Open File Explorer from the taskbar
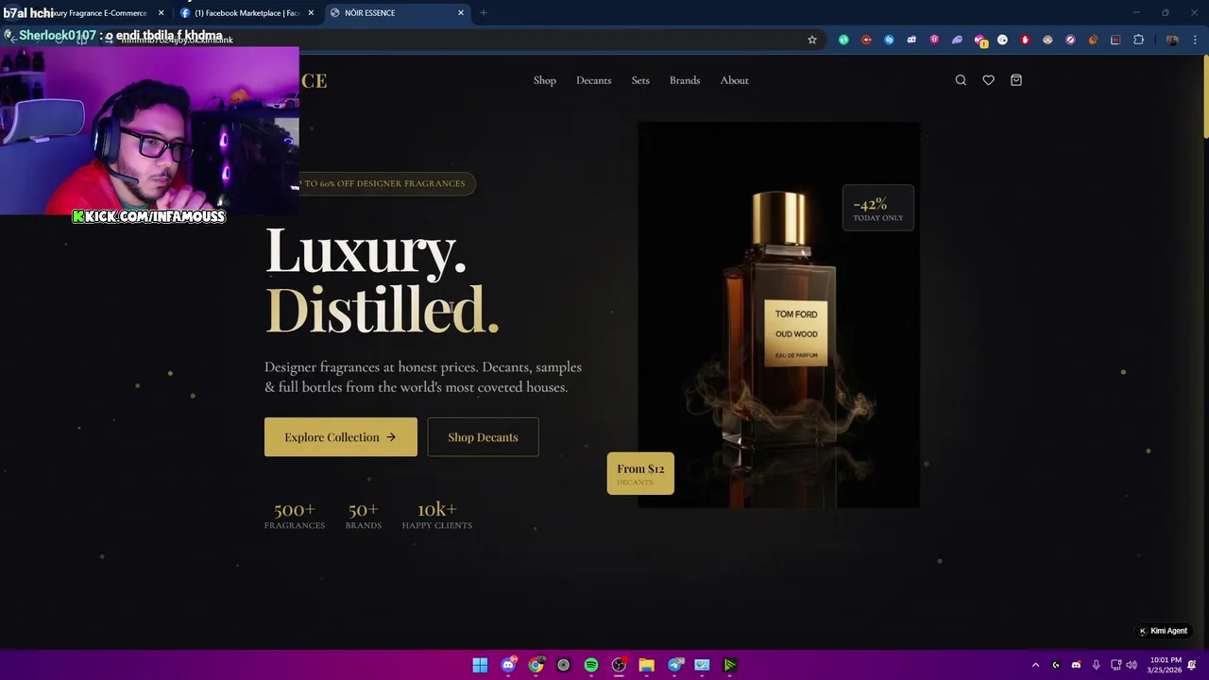 coord(647,665)
